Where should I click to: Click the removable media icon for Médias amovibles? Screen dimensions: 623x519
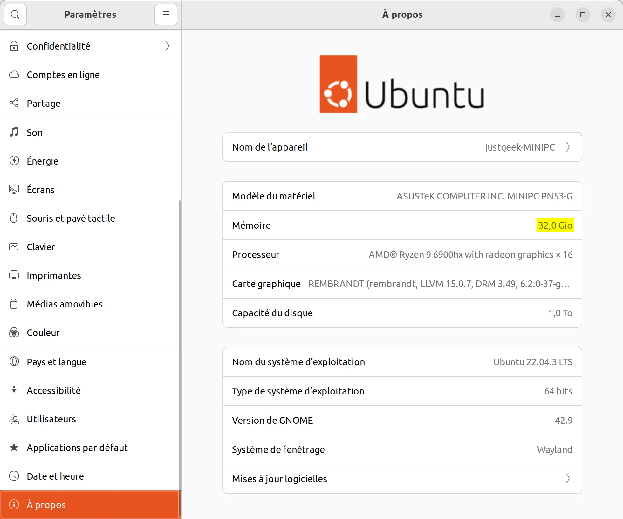click(x=14, y=304)
